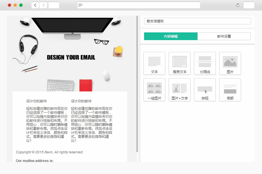Add an 一组图片 image group block

coord(154,90)
